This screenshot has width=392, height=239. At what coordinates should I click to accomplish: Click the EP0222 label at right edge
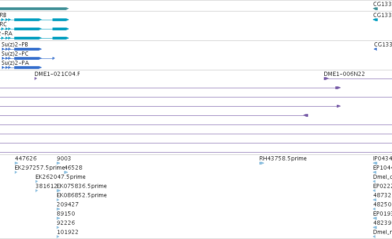(x=382, y=186)
